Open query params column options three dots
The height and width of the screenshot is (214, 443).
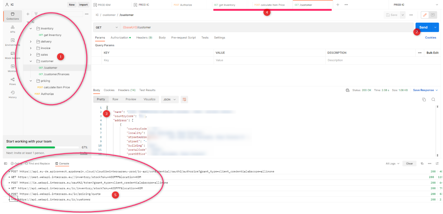tap(420, 53)
